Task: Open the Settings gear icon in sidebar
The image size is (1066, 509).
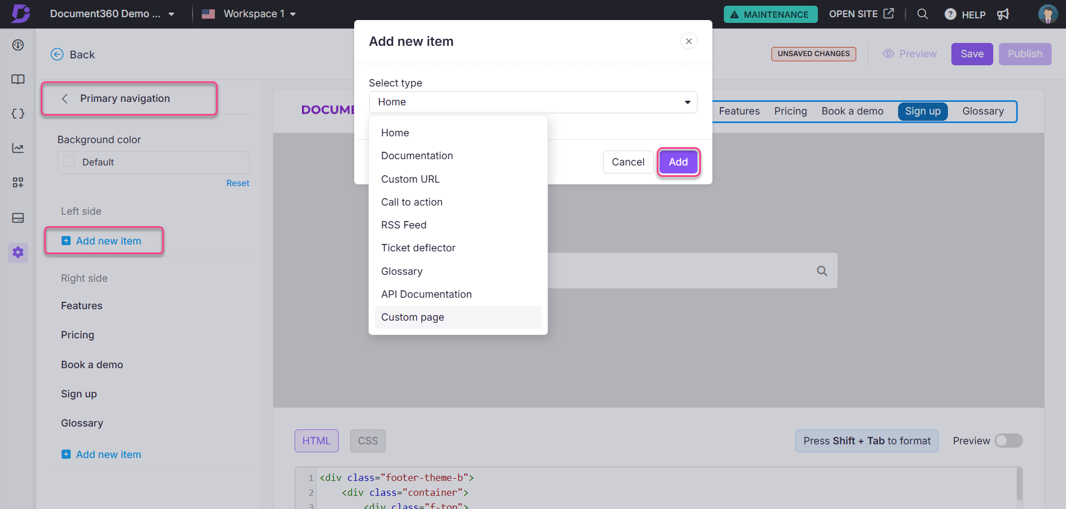Action: [18, 252]
